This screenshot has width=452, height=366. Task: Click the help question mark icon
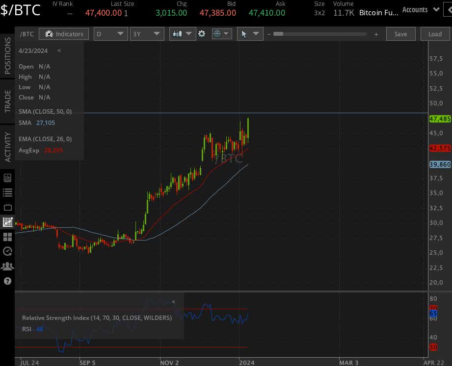click(x=7, y=281)
